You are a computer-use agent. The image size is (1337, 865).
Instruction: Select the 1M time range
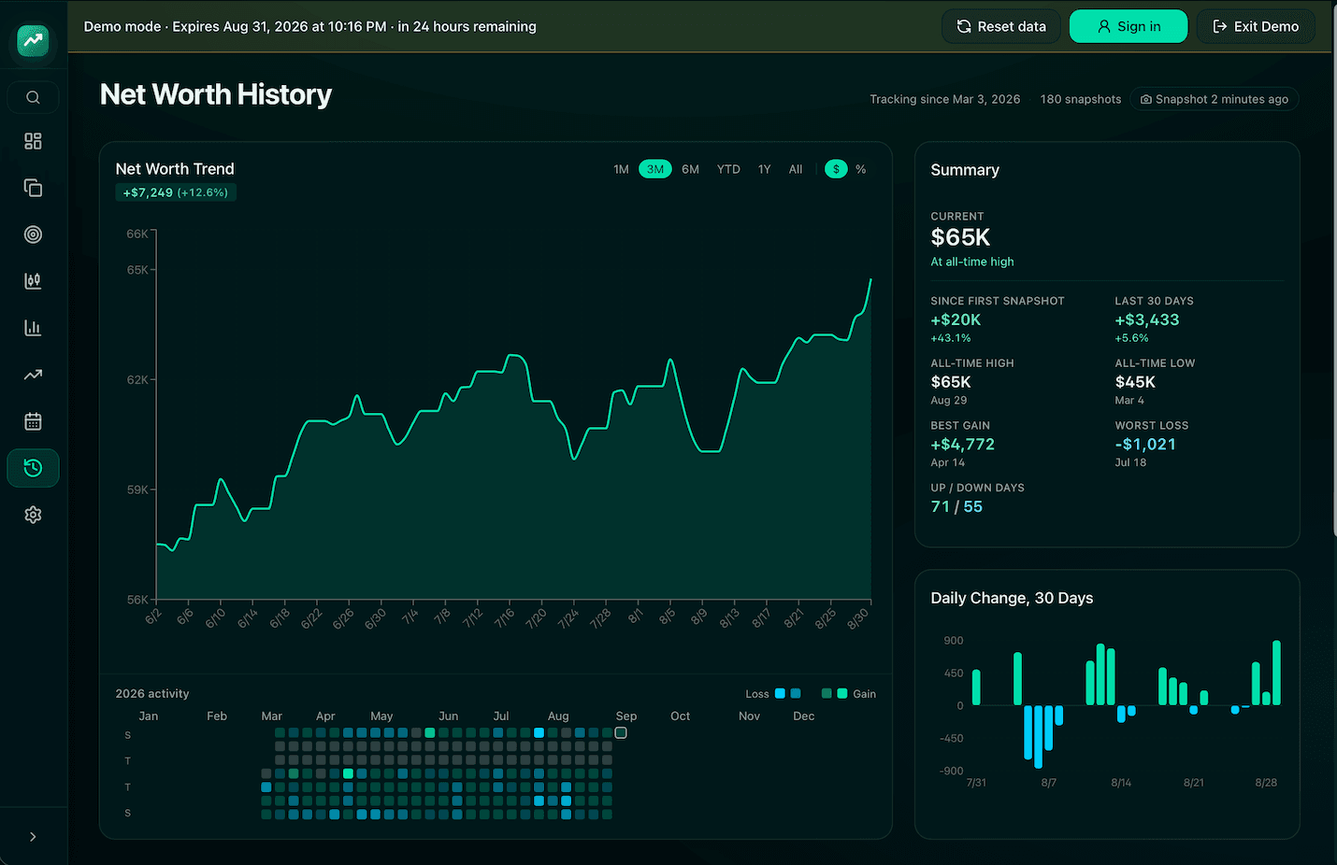pos(621,169)
